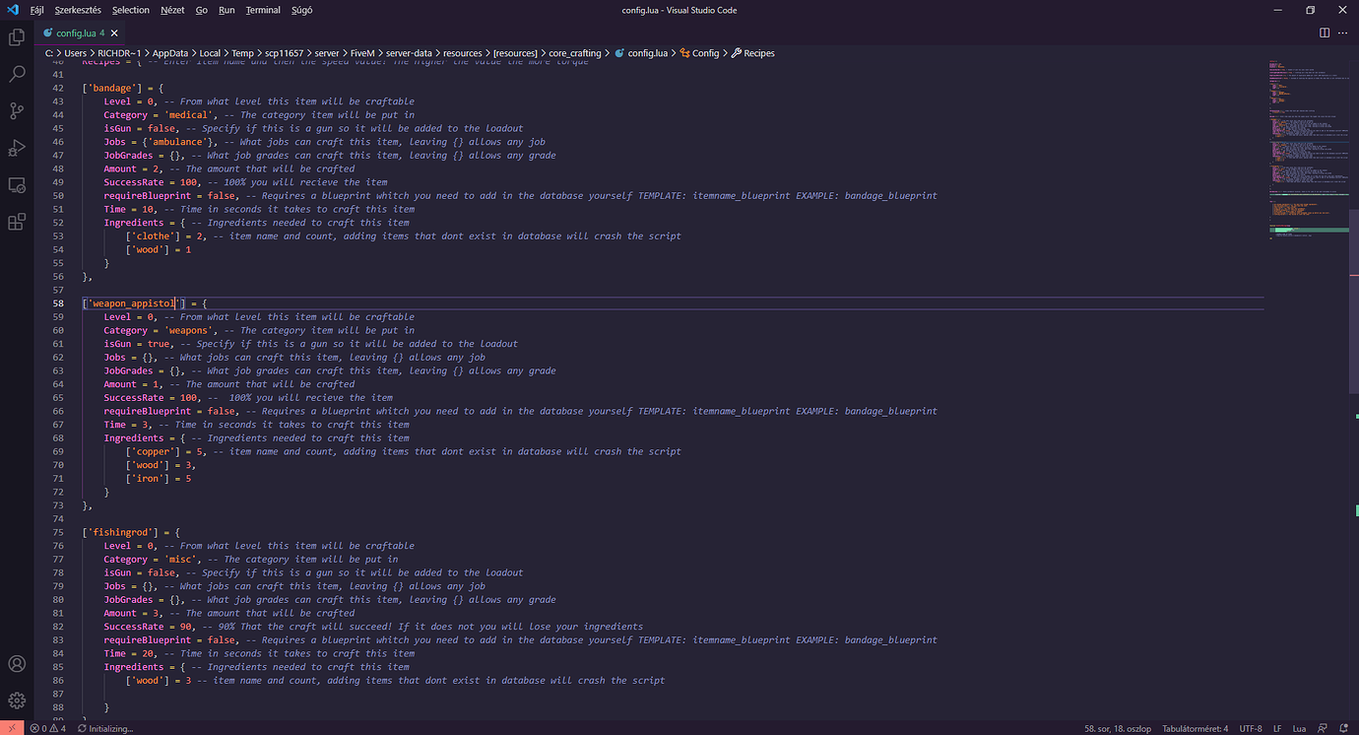1359x735 pixels.
Task: Open the Manage settings gear
Action: click(16, 701)
